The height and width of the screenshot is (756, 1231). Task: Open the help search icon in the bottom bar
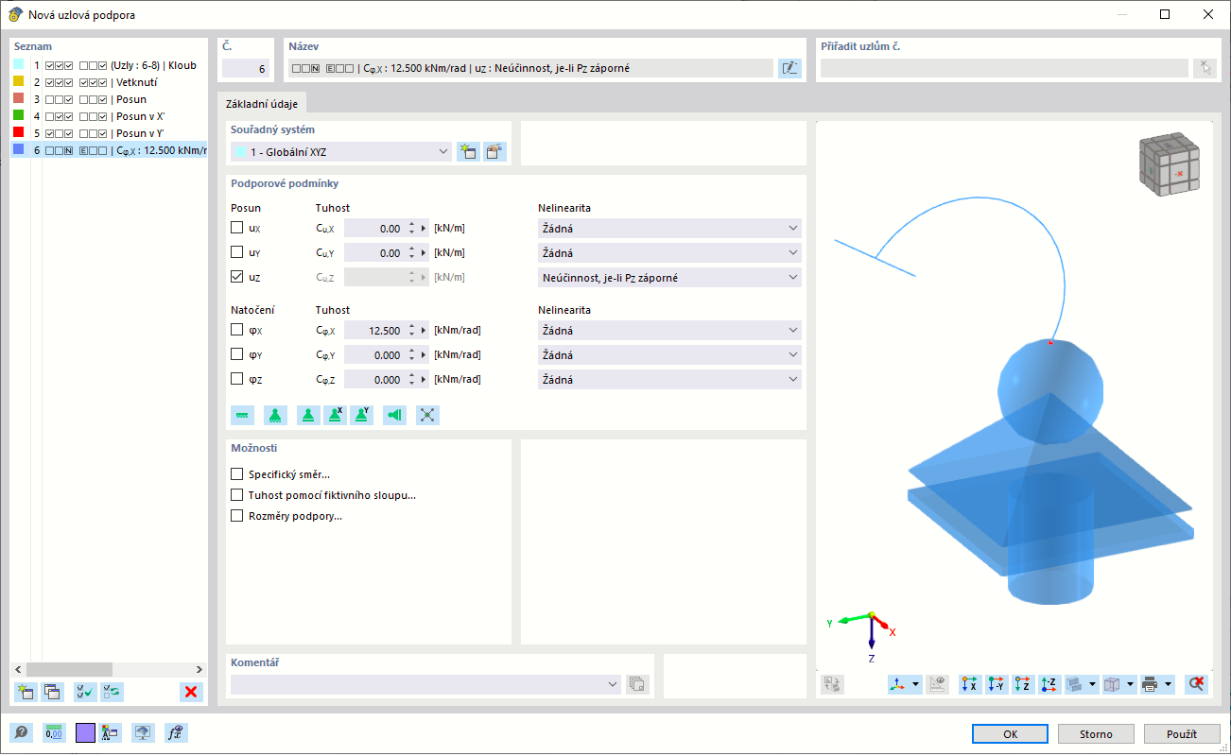tap(21, 732)
